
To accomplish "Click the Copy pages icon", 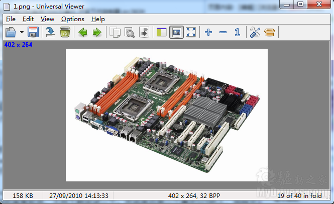I will coord(116,33).
